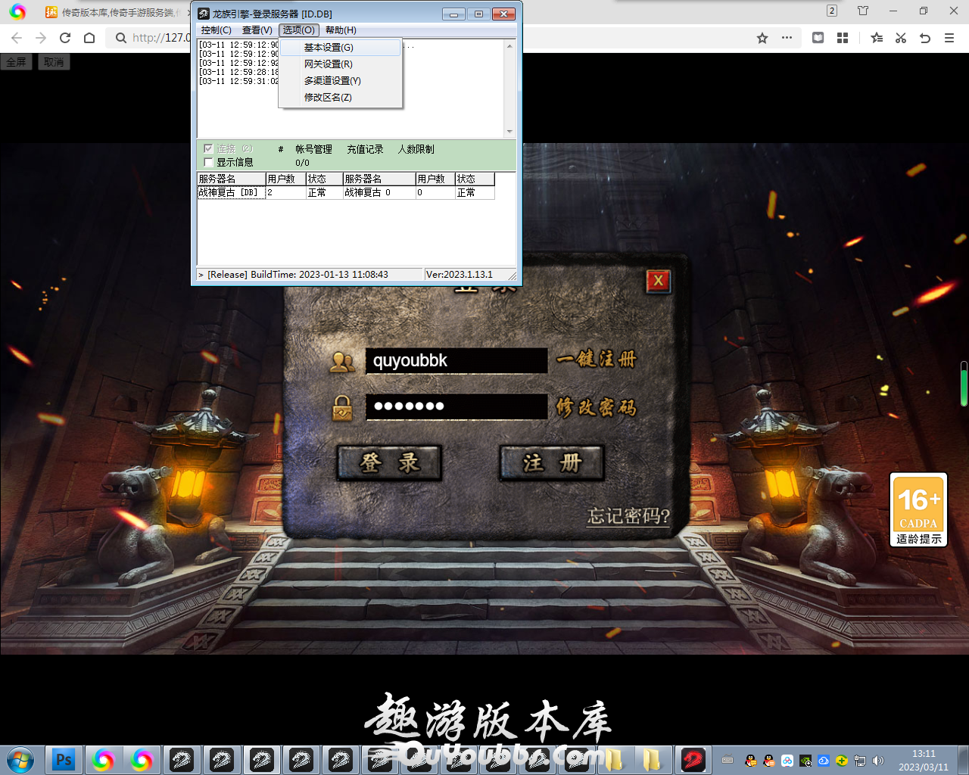Click the browser apps grid icon

coord(843,38)
